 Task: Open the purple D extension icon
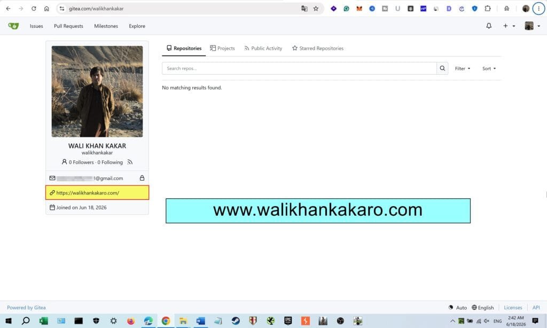click(449, 9)
